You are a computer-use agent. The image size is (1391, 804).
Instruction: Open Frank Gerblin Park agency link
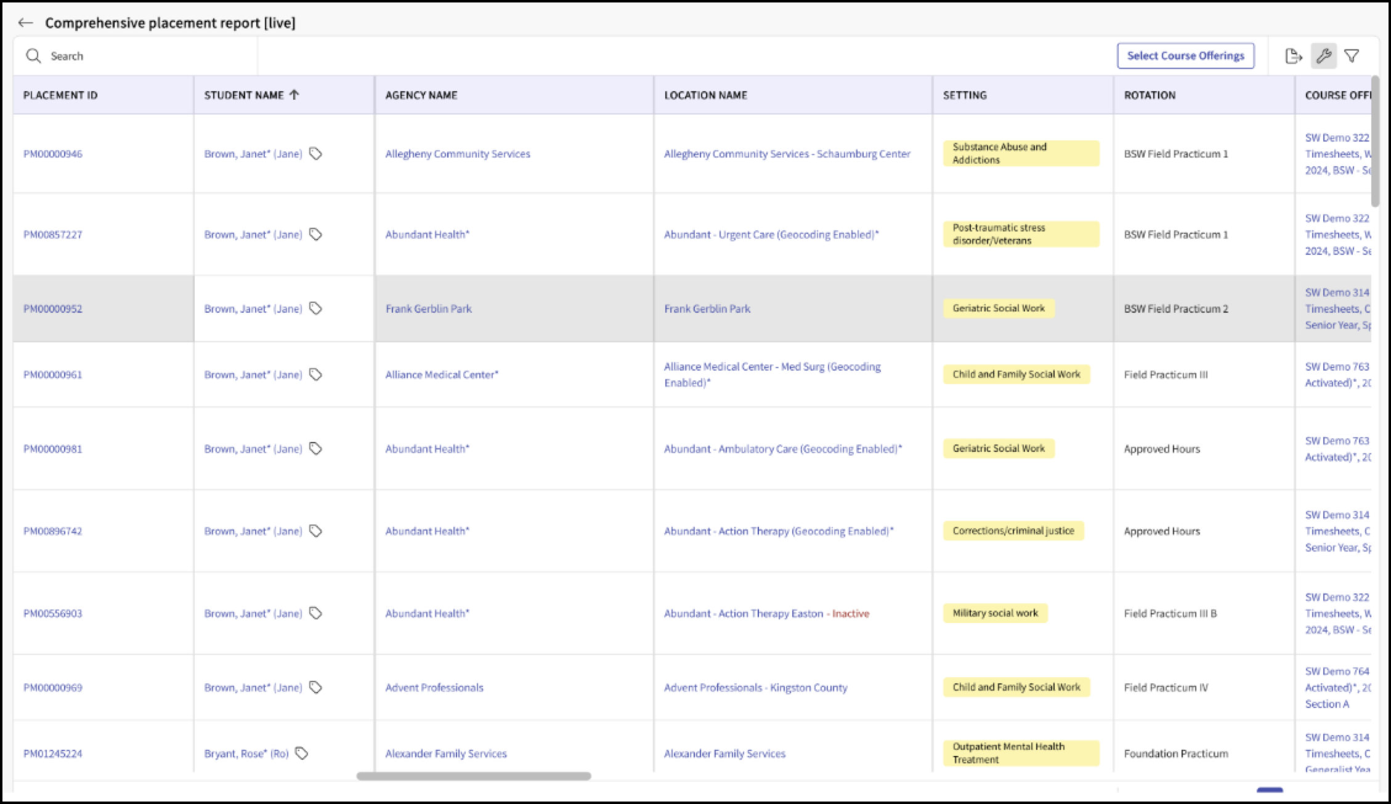click(429, 308)
